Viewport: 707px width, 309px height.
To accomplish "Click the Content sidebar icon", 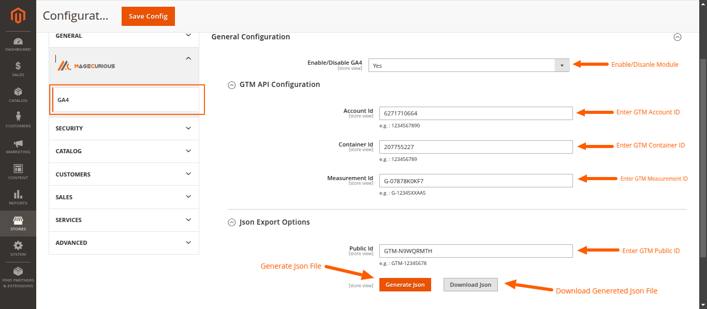I will click(18, 171).
